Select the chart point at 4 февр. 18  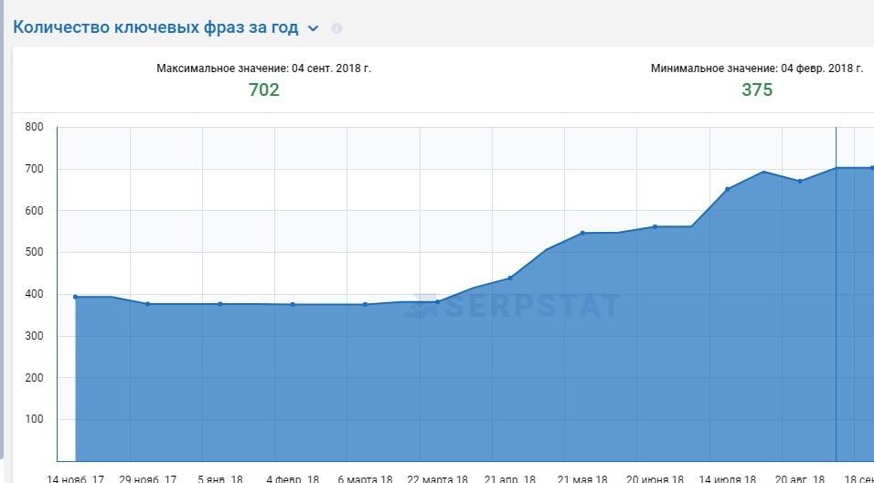(293, 304)
